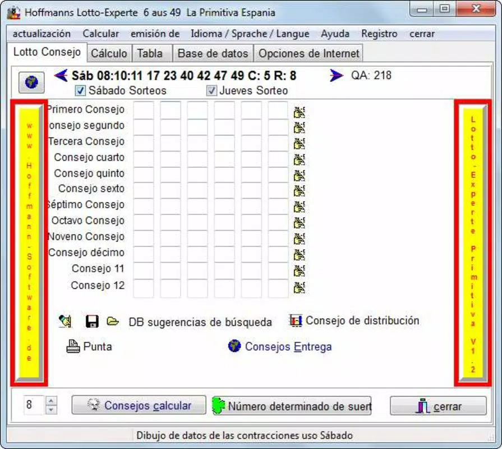The image size is (502, 449).
Task: Click hand icon beside Primero Consejo row
Action: pyautogui.click(x=299, y=112)
